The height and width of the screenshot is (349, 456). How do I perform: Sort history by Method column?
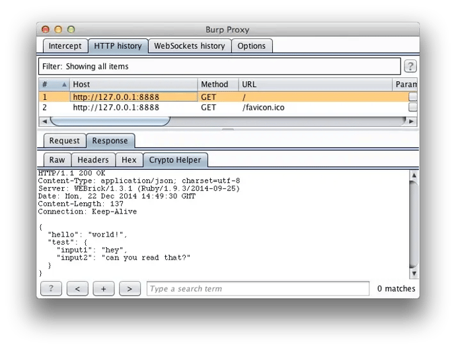(217, 85)
